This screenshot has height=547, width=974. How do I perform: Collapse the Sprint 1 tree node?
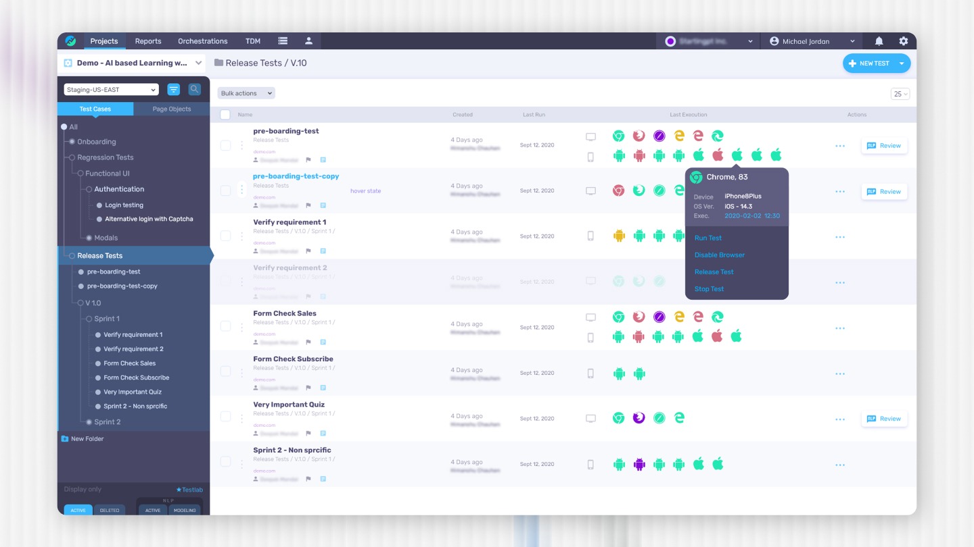pyautogui.click(x=89, y=319)
